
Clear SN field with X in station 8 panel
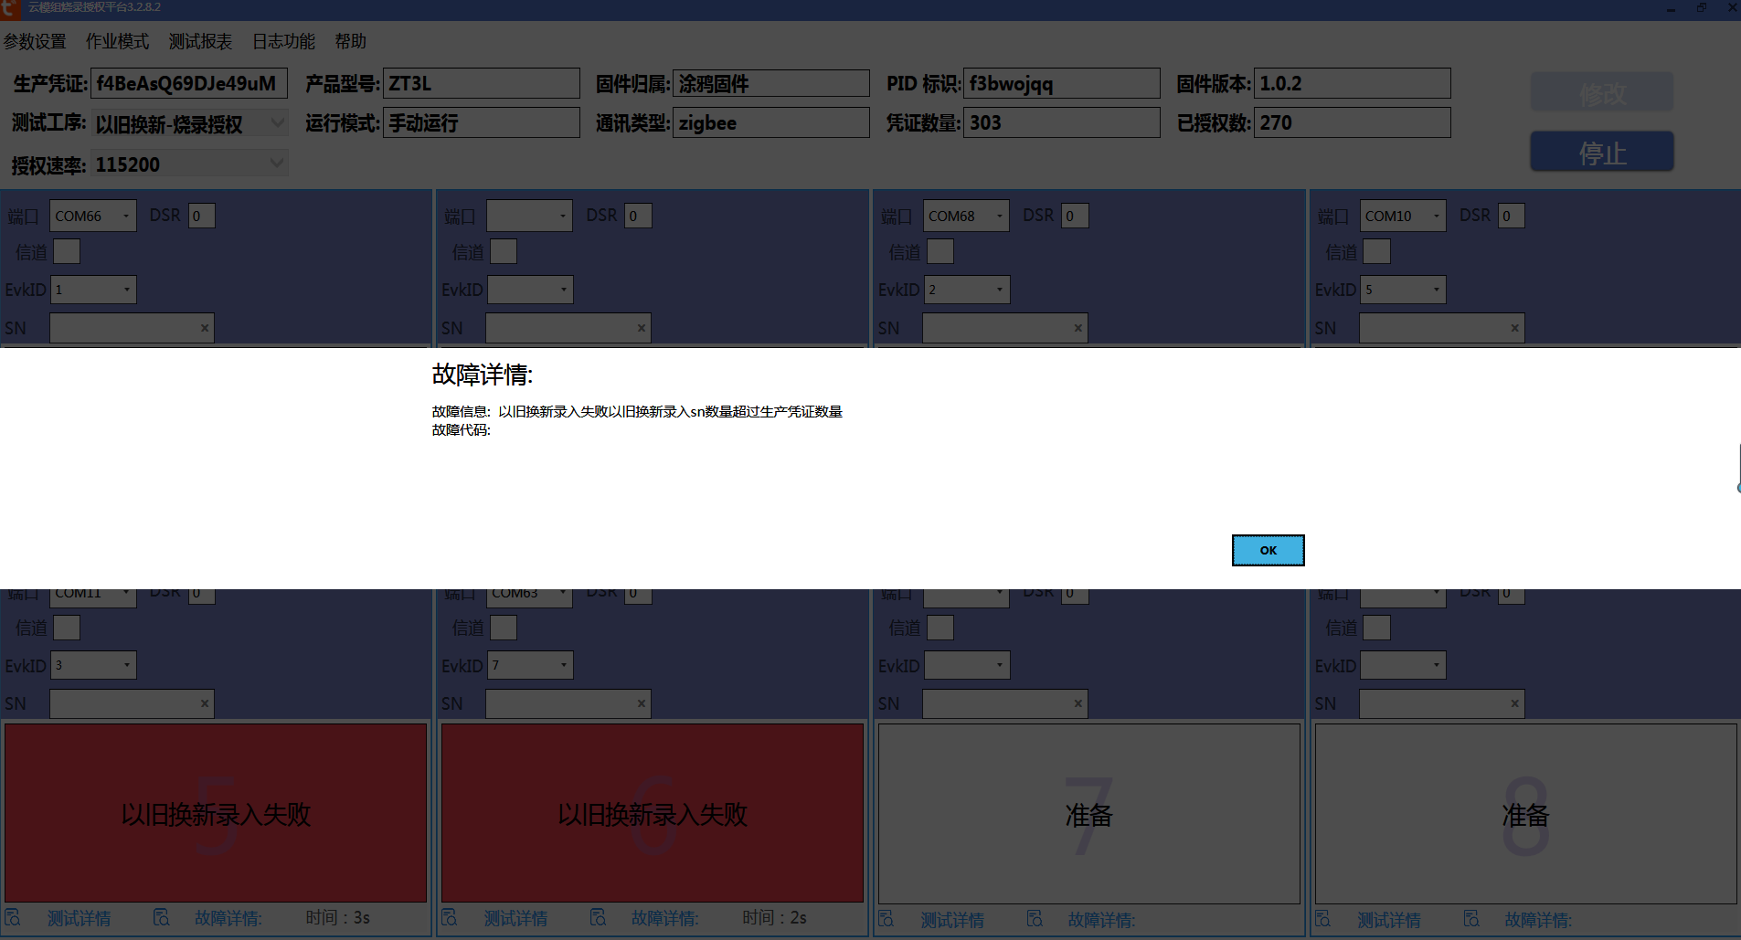[1515, 703]
